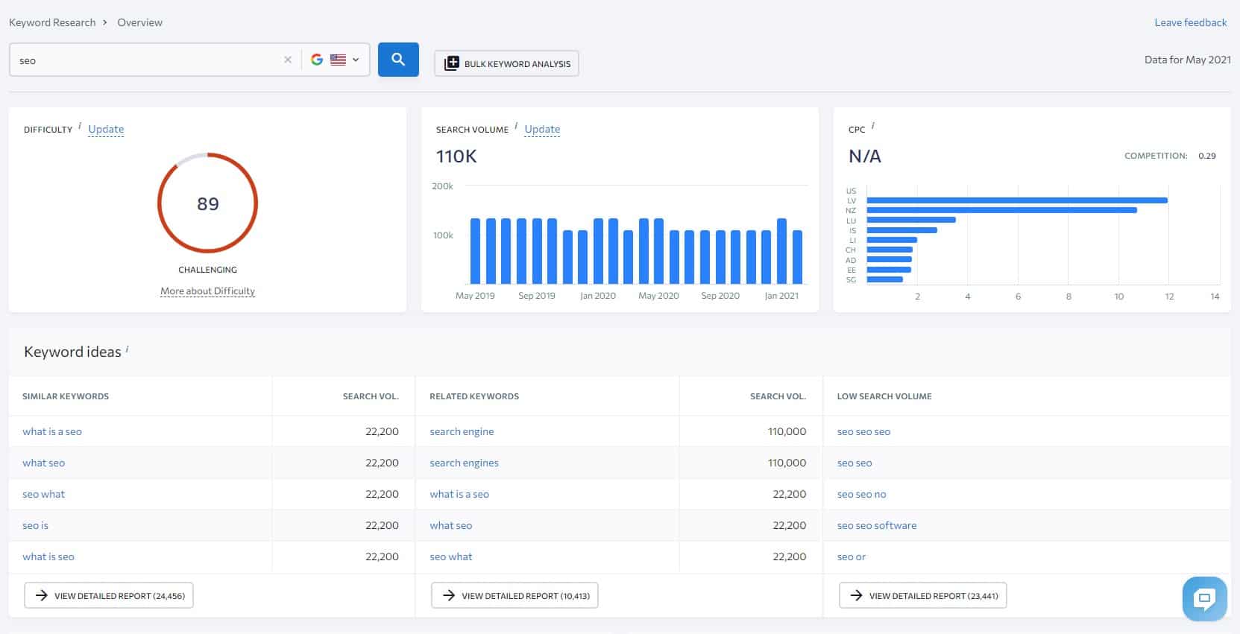Open low volume keyword 'seo seo software'

coord(877,525)
